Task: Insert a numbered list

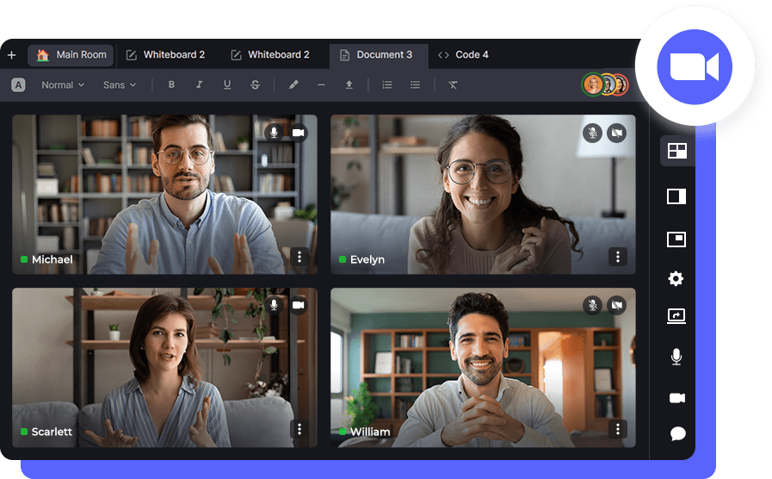Action: [387, 84]
